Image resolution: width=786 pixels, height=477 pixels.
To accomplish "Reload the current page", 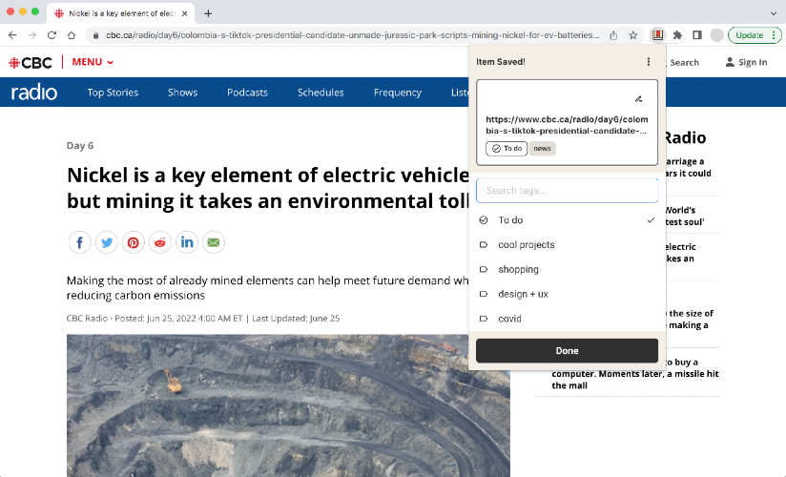I will (x=52, y=35).
